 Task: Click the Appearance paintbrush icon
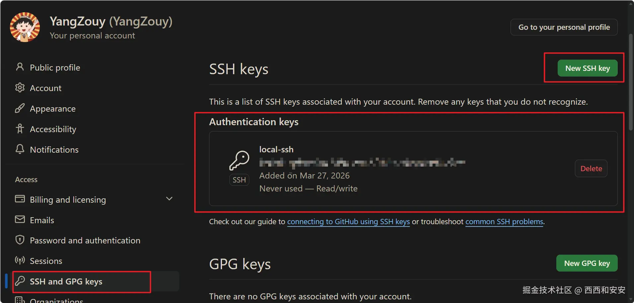tap(20, 108)
